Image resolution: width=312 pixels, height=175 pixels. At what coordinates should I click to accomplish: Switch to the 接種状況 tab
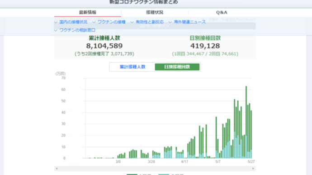(x=155, y=12)
